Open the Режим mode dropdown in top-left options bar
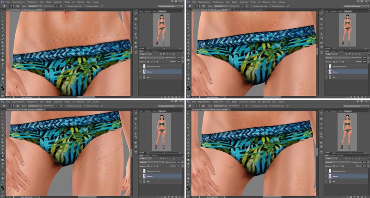The image size is (370, 198). (35, 6)
